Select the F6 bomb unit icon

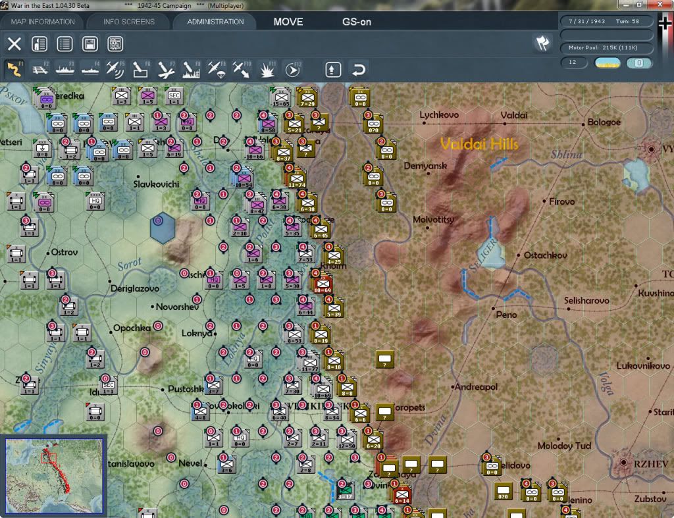tap(141, 69)
